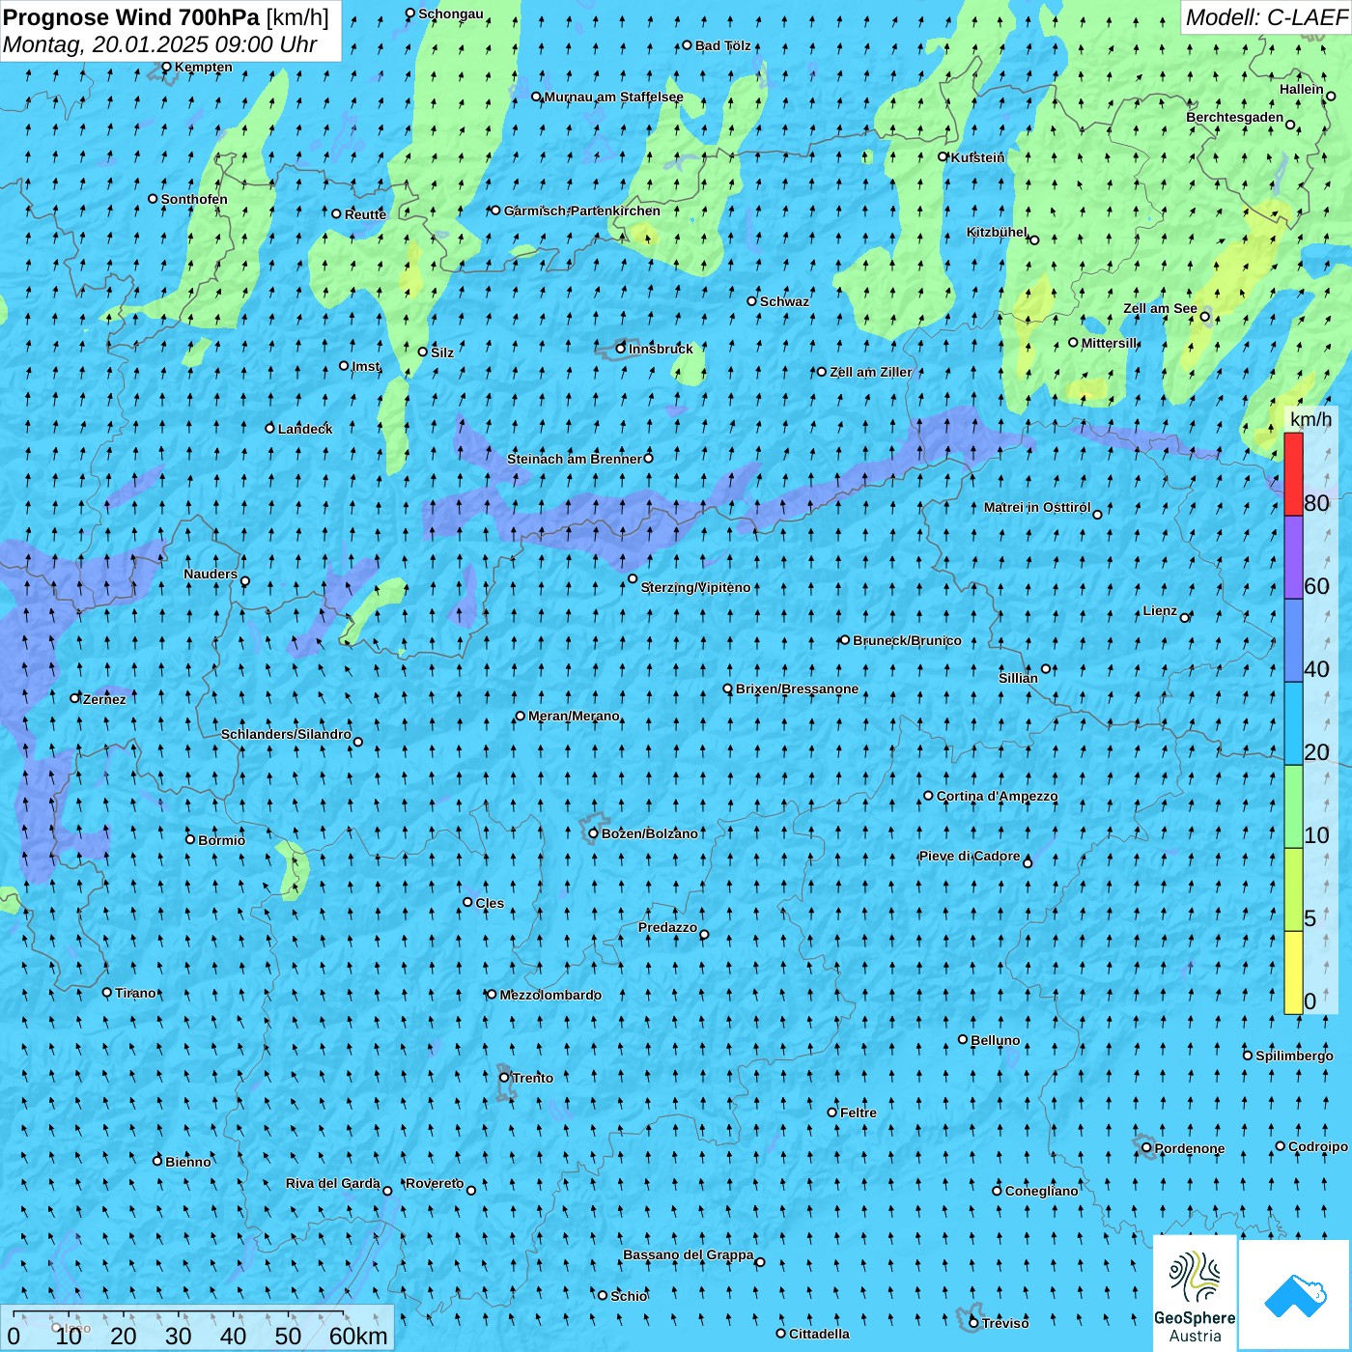
Task: Click the 'Cles' label
Action: (x=490, y=904)
